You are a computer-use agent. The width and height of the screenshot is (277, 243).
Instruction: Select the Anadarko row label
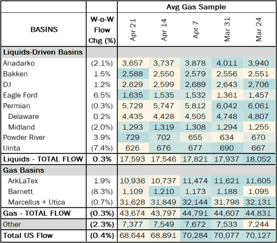(x=19, y=63)
